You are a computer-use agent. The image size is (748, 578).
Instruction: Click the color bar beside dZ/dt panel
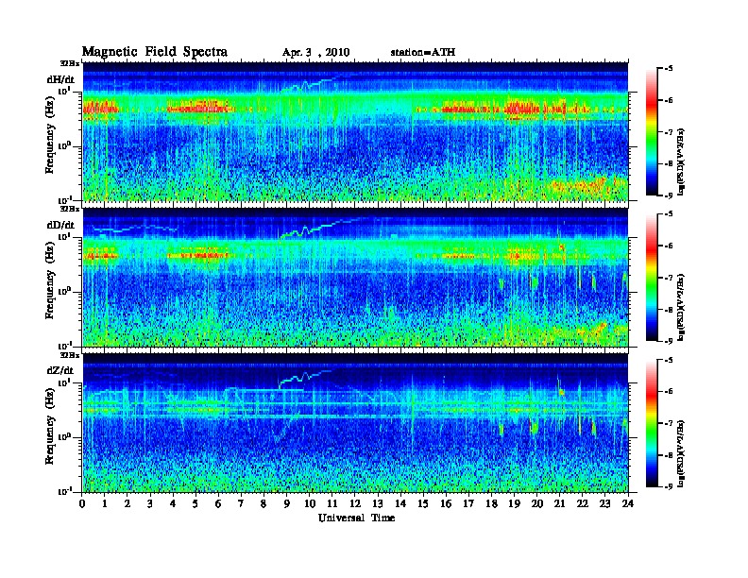pos(652,423)
